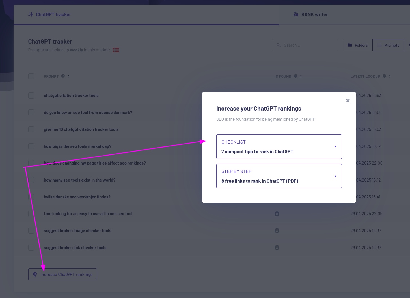Click the arrow on the STEP BY STEP card
This screenshot has height=298, width=410.
coord(335,176)
